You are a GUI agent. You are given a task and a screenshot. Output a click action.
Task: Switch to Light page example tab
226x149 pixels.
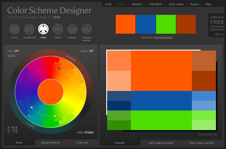click(160, 143)
